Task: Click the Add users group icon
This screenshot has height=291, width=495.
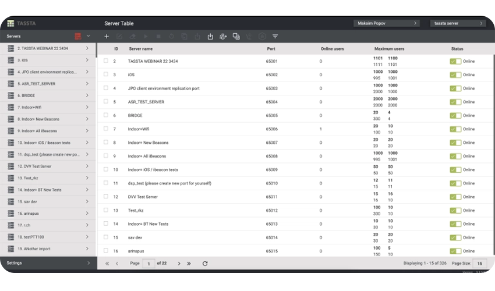Action: click(x=223, y=36)
